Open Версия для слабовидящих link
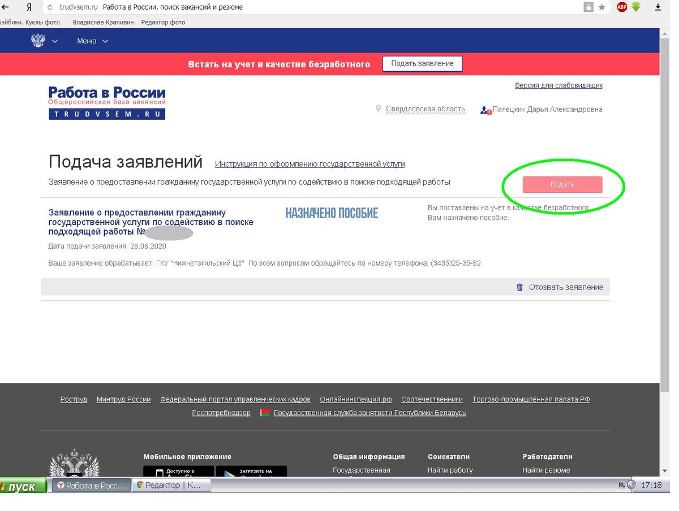 coord(558,85)
